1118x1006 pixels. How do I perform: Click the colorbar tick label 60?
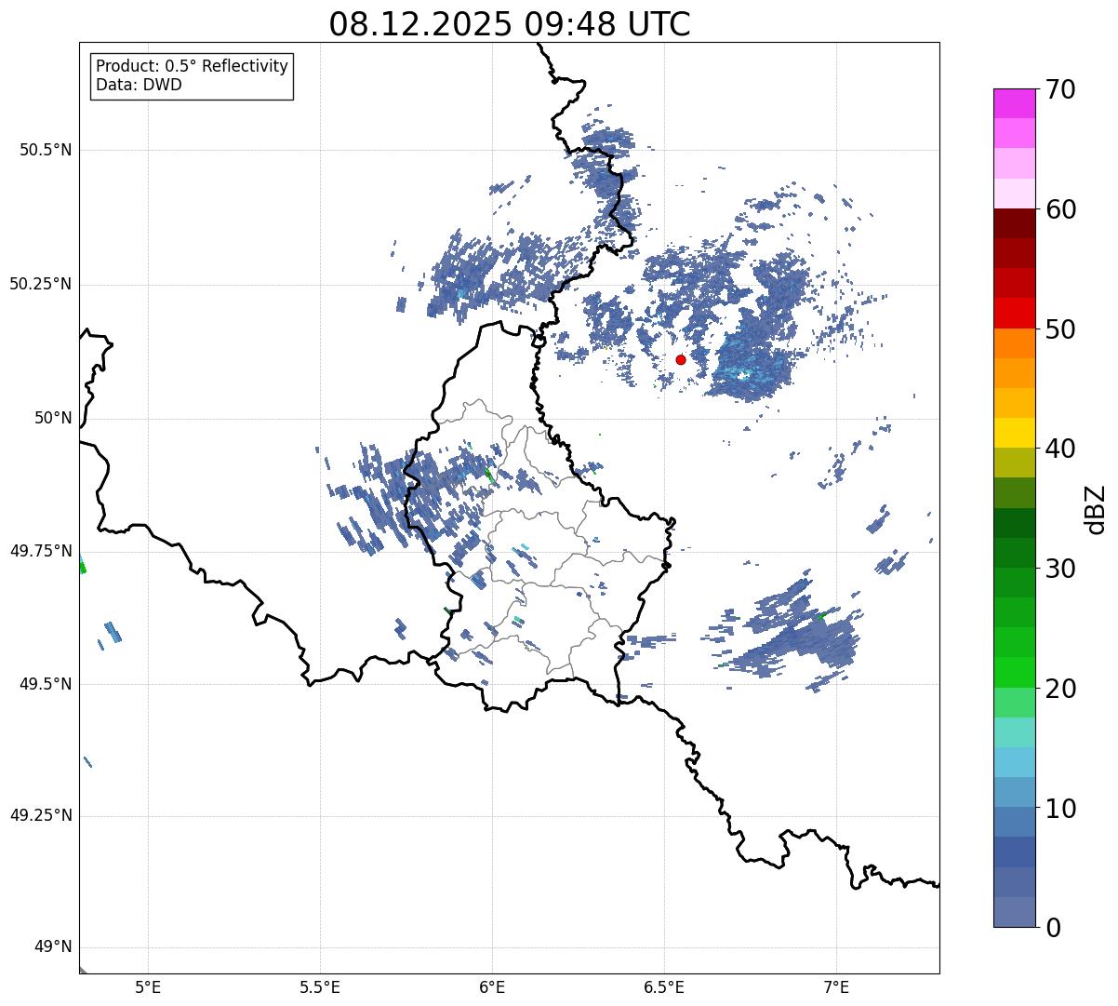1060,209
